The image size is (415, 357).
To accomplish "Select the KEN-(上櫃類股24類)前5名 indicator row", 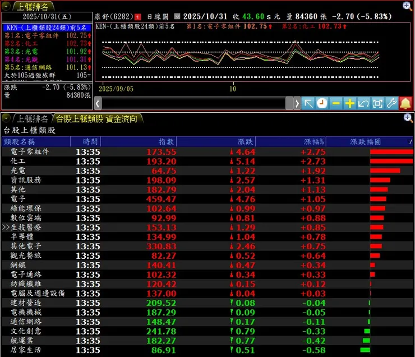I will [47, 28].
